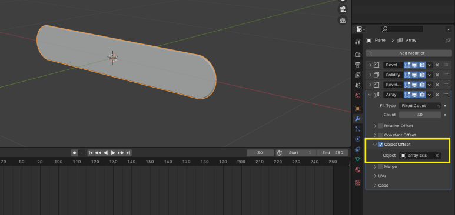The width and height of the screenshot is (455, 215).
Task: Open the properties editor type dropdown
Action: 361,29
